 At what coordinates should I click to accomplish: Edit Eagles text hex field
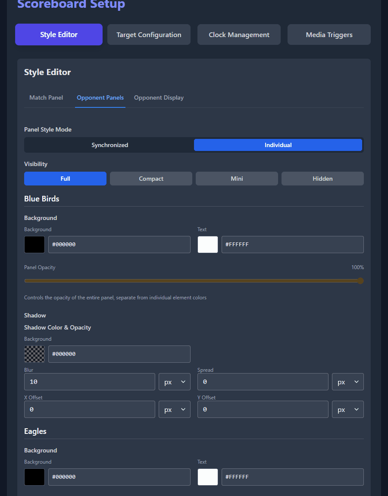[292, 477]
